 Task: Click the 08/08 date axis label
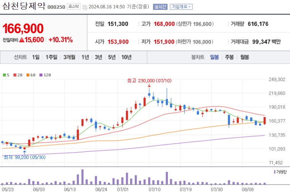click(248, 189)
